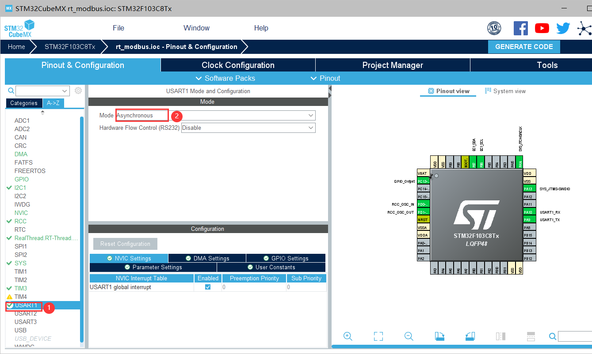Click the TIM4 warning icon
The image size is (592, 354).
tap(9, 297)
